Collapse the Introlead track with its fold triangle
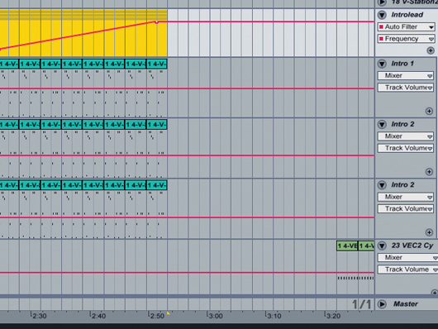Screen dimensions: 438x329 pyautogui.click(x=382, y=15)
